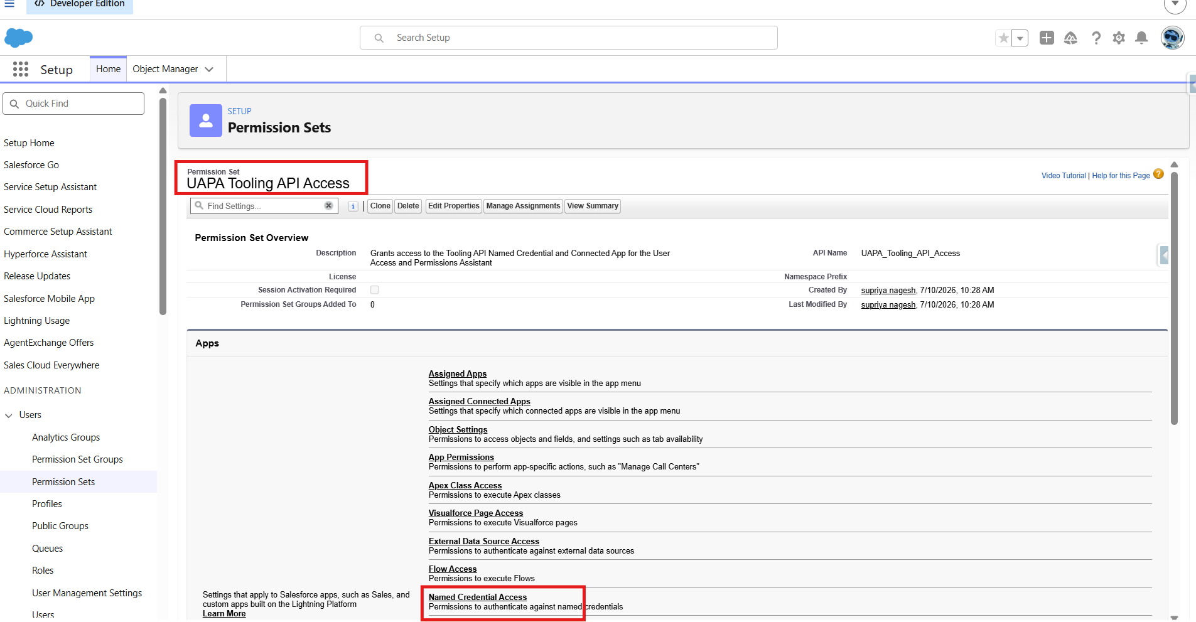Open Salesforce Mobile App item
This screenshot has height=622, width=1196.
point(49,299)
